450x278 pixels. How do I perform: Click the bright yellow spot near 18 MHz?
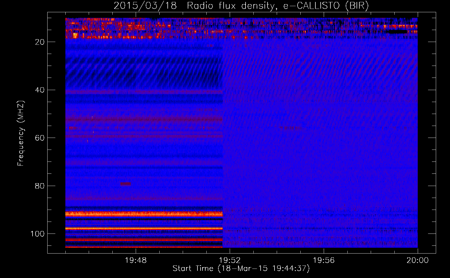75,35
